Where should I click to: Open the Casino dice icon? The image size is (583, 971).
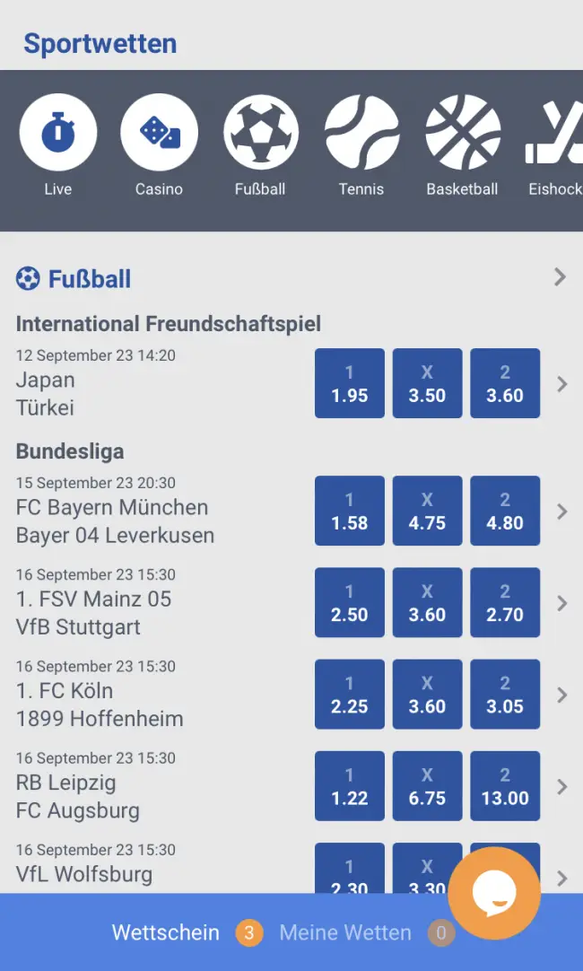tap(159, 133)
